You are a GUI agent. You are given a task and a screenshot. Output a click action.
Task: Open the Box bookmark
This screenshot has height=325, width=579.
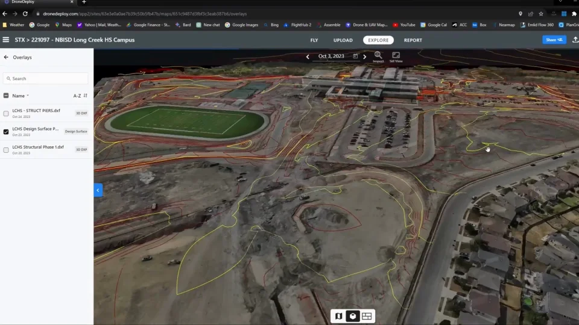479,25
